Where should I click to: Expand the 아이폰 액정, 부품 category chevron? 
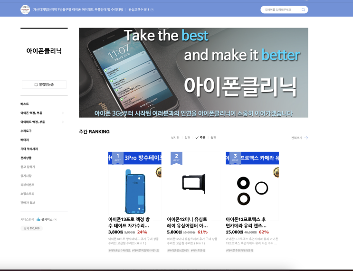63,113
